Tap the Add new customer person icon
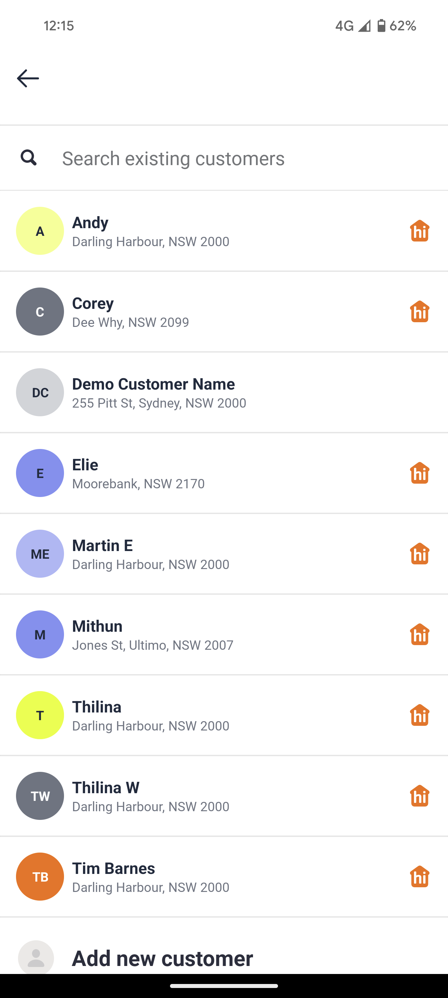 click(36, 957)
